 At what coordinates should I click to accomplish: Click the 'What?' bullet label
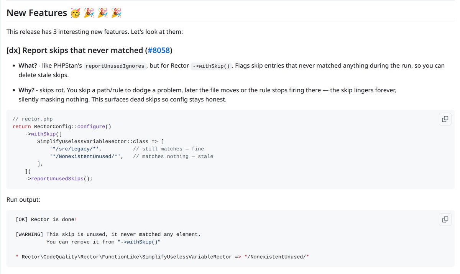coord(28,66)
